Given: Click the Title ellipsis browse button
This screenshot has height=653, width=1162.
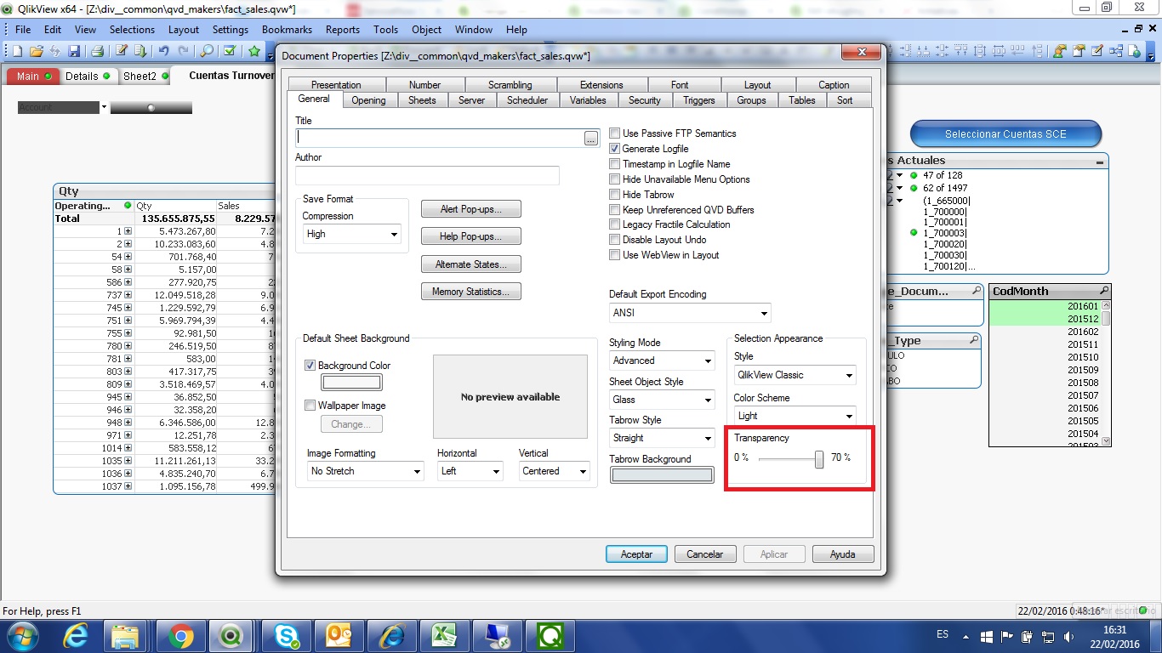Looking at the screenshot, I should [x=591, y=139].
